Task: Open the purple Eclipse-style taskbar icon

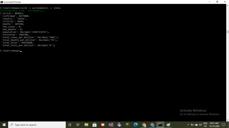Action: click(119, 125)
